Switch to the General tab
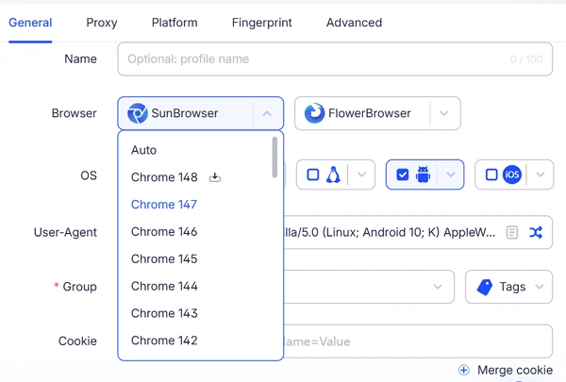566x382 pixels. pyautogui.click(x=30, y=23)
